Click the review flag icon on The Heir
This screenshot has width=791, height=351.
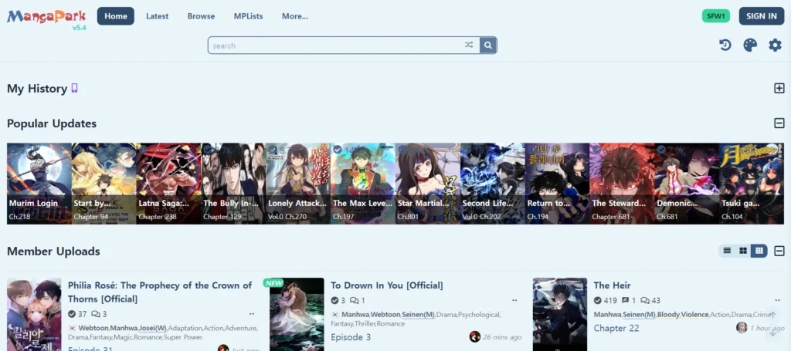[x=626, y=301]
